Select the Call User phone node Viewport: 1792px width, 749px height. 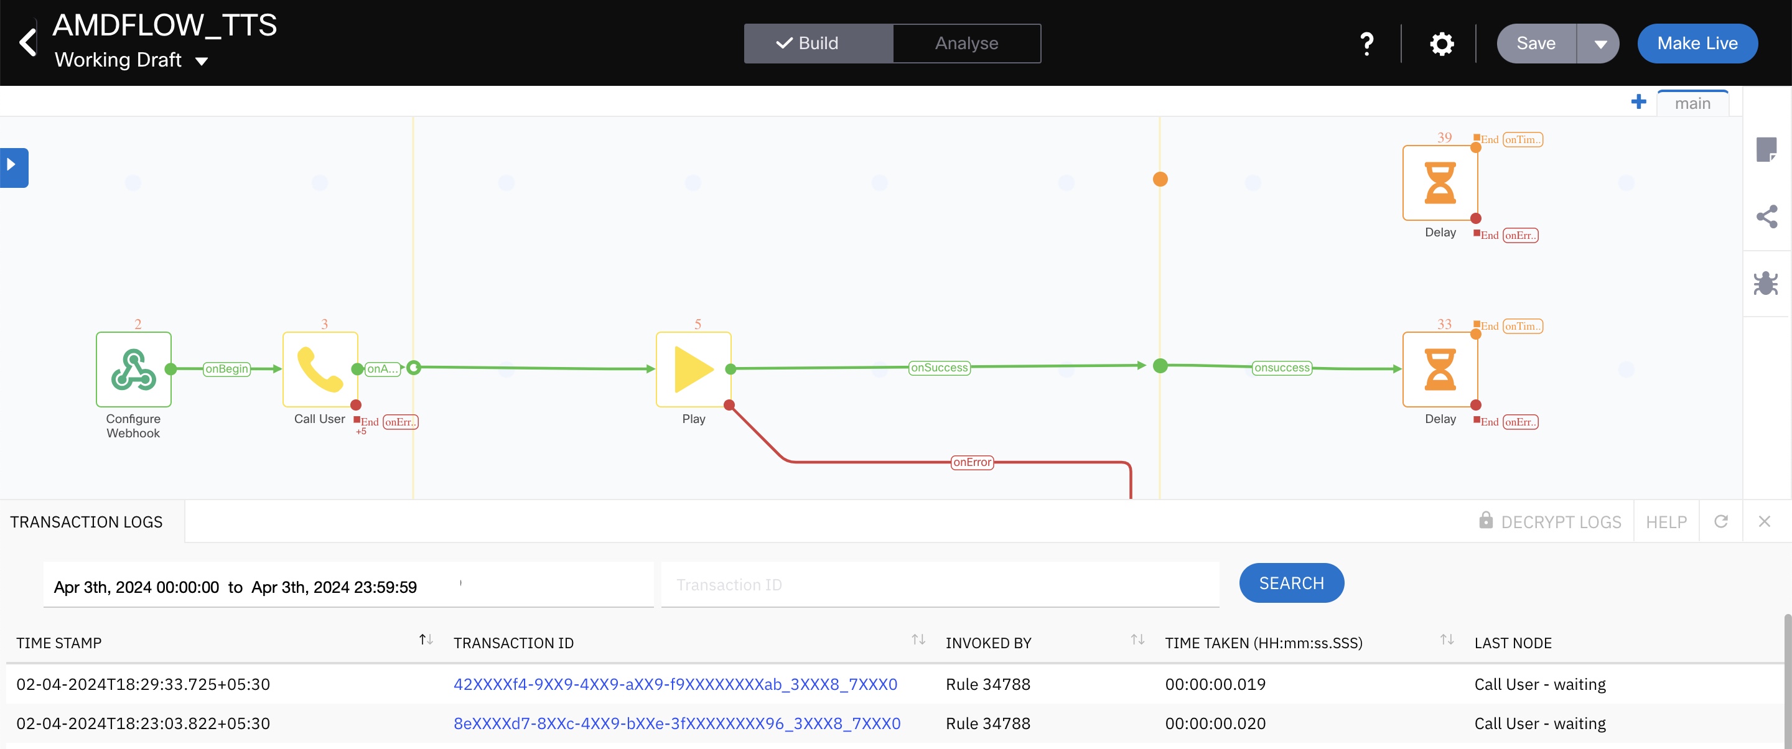(x=320, y=368)
